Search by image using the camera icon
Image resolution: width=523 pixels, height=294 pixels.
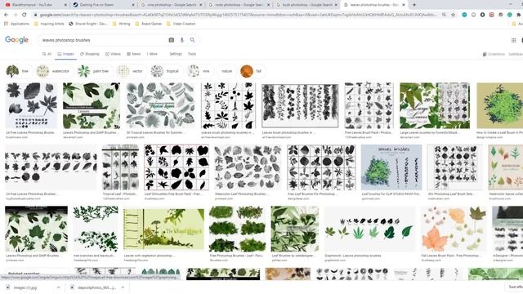(x=171, y=40)
